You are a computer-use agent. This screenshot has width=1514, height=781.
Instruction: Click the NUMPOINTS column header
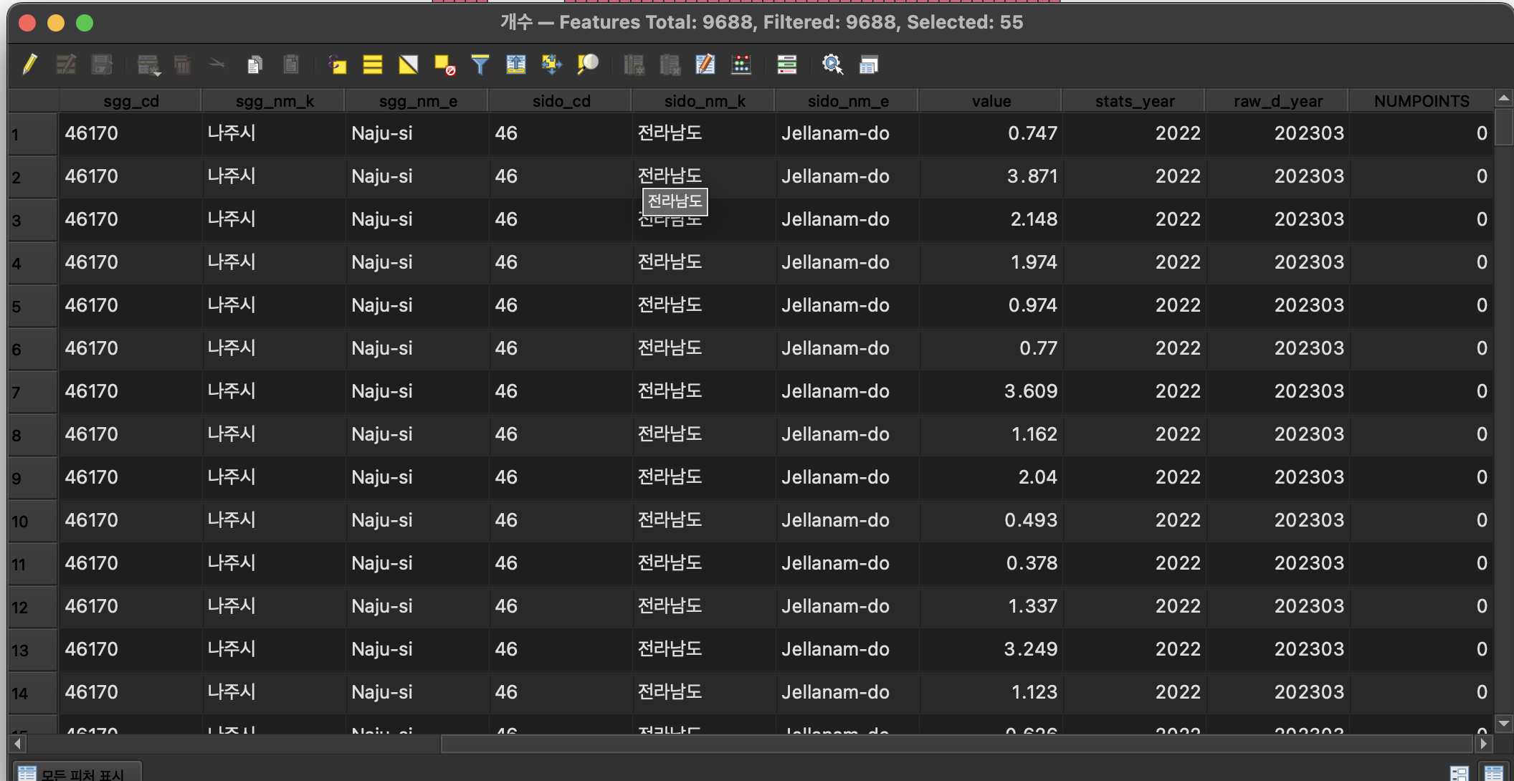click(x=1421, y=101)
